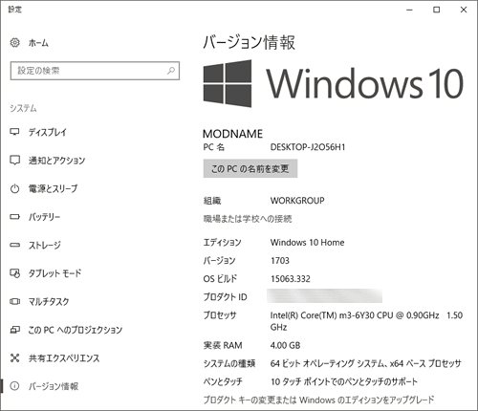
Task: Select バージョン情報 in the sidebar
Action: (54, 386)
